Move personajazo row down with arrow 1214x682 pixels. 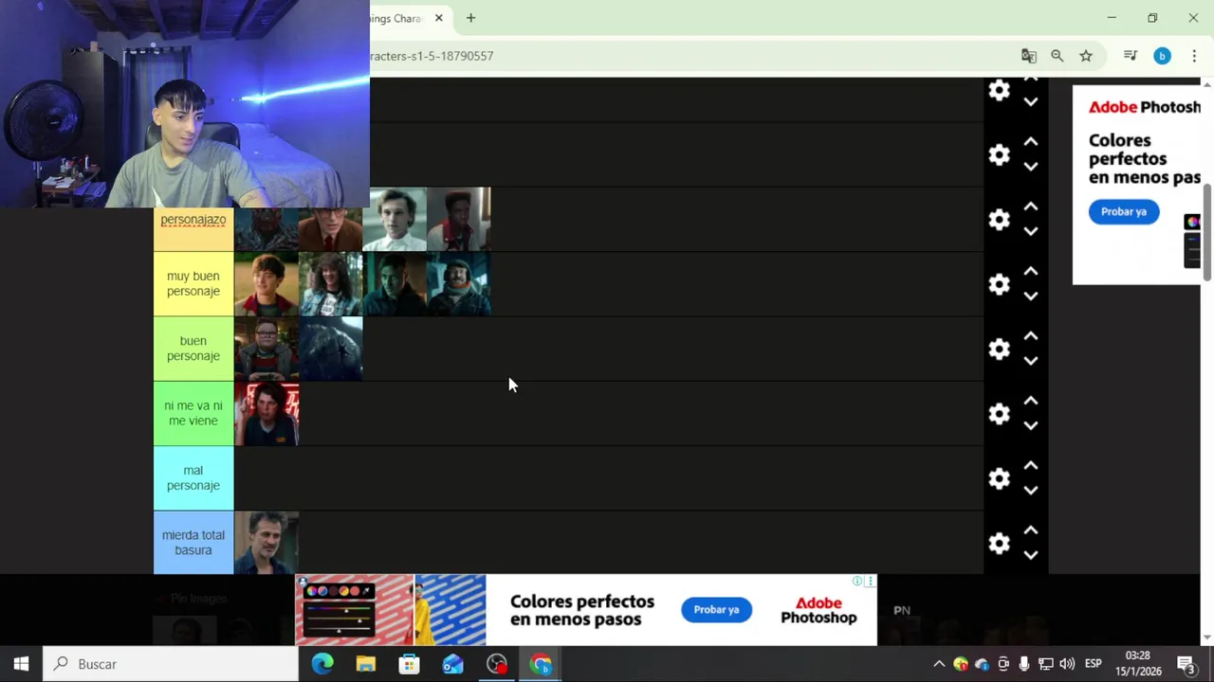[x=1031, y=231]
